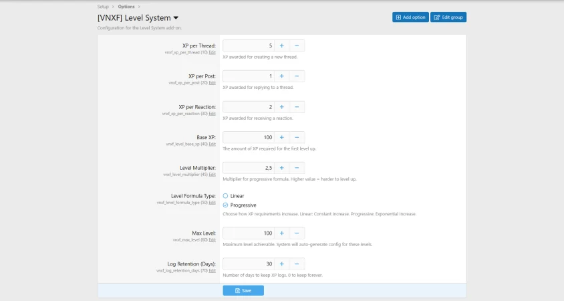Viewport: 564px width, 301px height.
Task: Open the [VNXF] Level System group dropdown
Action: point(176,18)
